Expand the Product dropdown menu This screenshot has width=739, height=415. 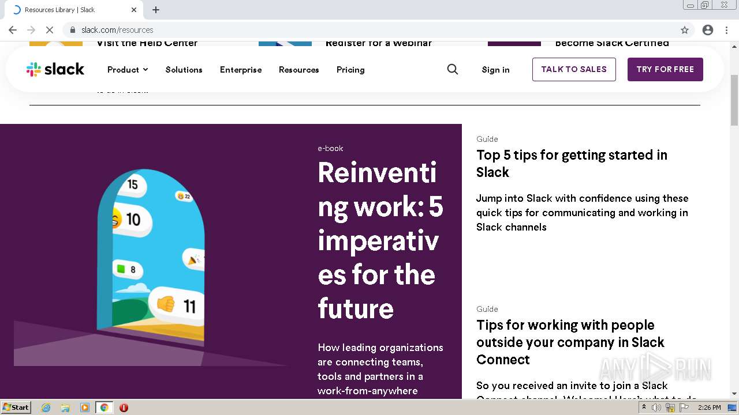(128, 70)
